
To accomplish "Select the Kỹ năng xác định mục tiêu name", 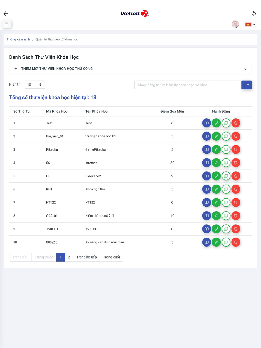I will pyautogui.click(x=105, y=242).
